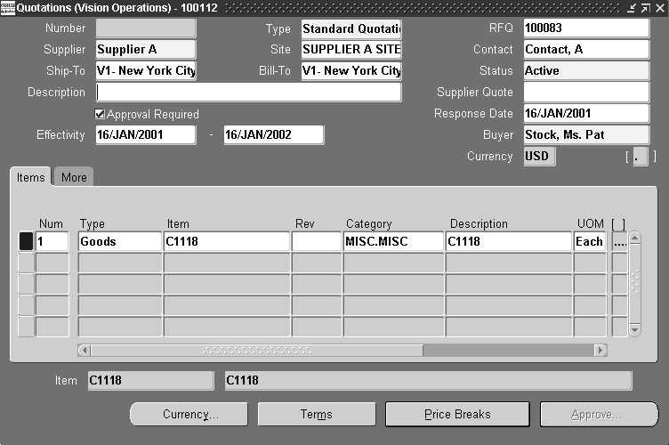The width and height of the screenshot is (669, 445).
Task: Click the Status field showing Active
Action: pyautogui.click(x=586, y=71)
